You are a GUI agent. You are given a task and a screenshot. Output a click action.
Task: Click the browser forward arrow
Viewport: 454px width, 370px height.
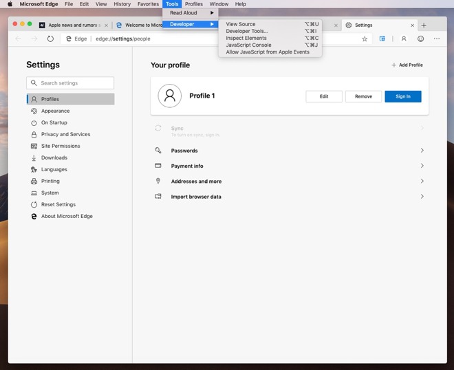[x=34, y=39]
